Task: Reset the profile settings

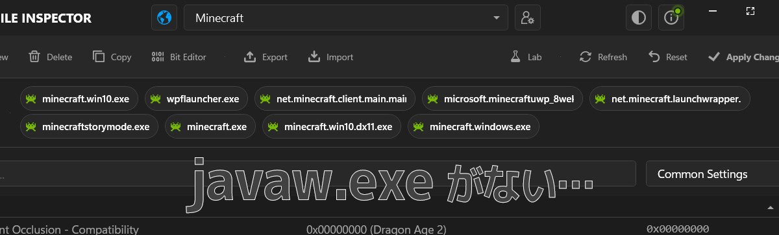Action: 667,57
